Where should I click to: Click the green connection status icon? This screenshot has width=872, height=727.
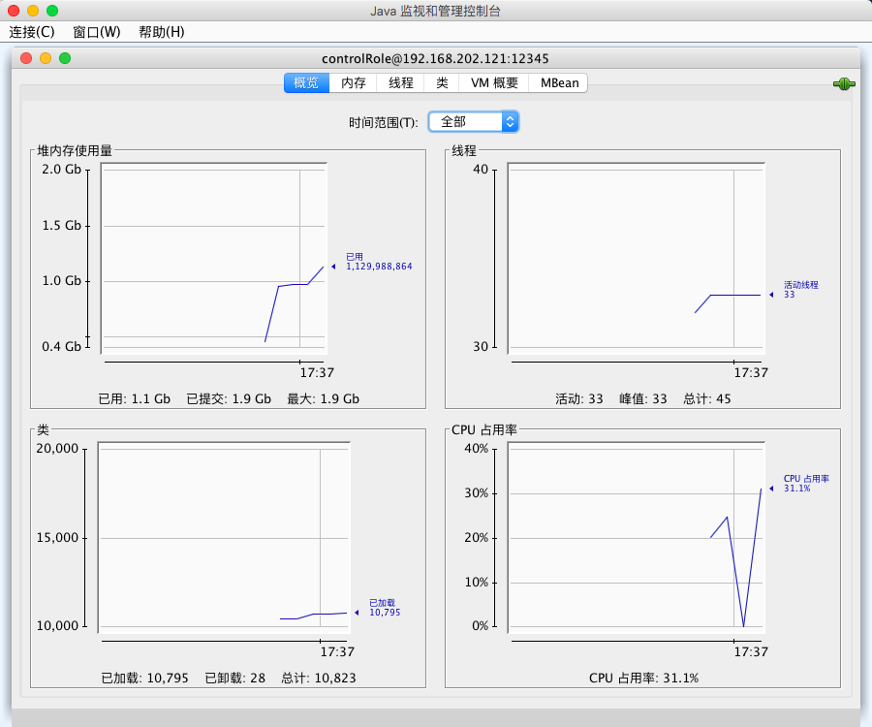pos(844,84)
